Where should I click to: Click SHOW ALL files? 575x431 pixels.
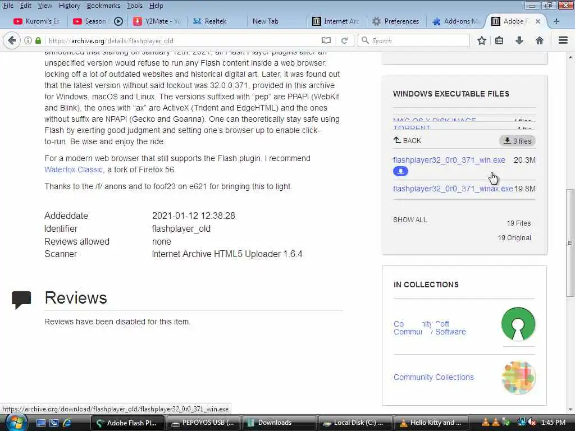[410, 220]
